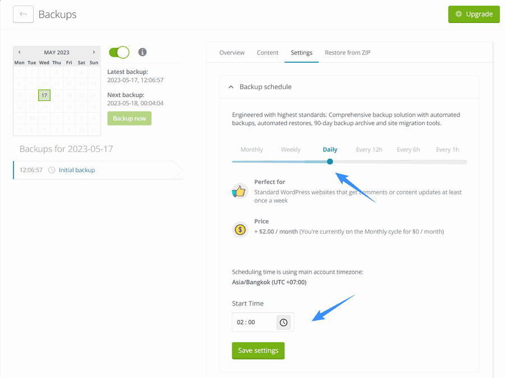Click the clock icon beside Initial backup

point(52,170)
